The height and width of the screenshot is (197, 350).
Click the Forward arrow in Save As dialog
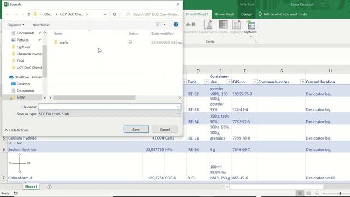pyautogui.click(x=16, y=14)
